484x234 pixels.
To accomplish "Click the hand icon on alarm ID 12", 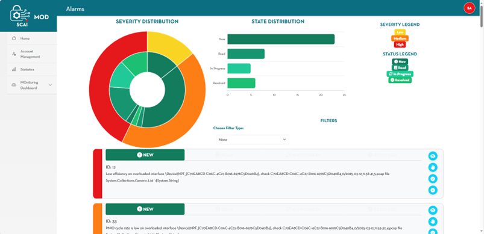I will coord(433,167).
